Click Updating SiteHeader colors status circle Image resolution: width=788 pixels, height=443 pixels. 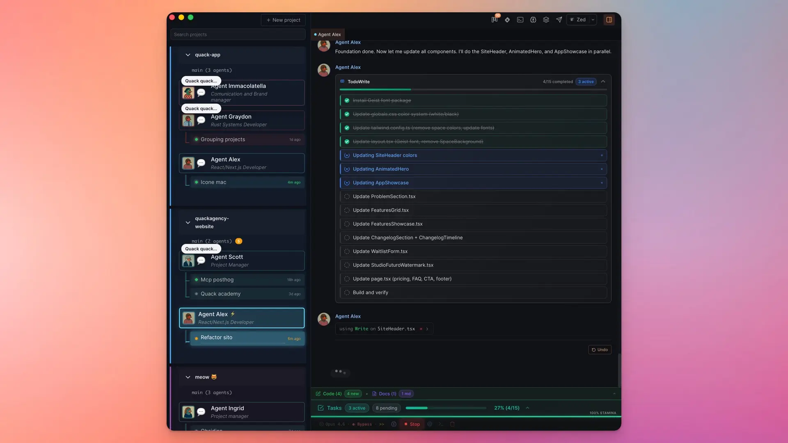click(347, 155)
